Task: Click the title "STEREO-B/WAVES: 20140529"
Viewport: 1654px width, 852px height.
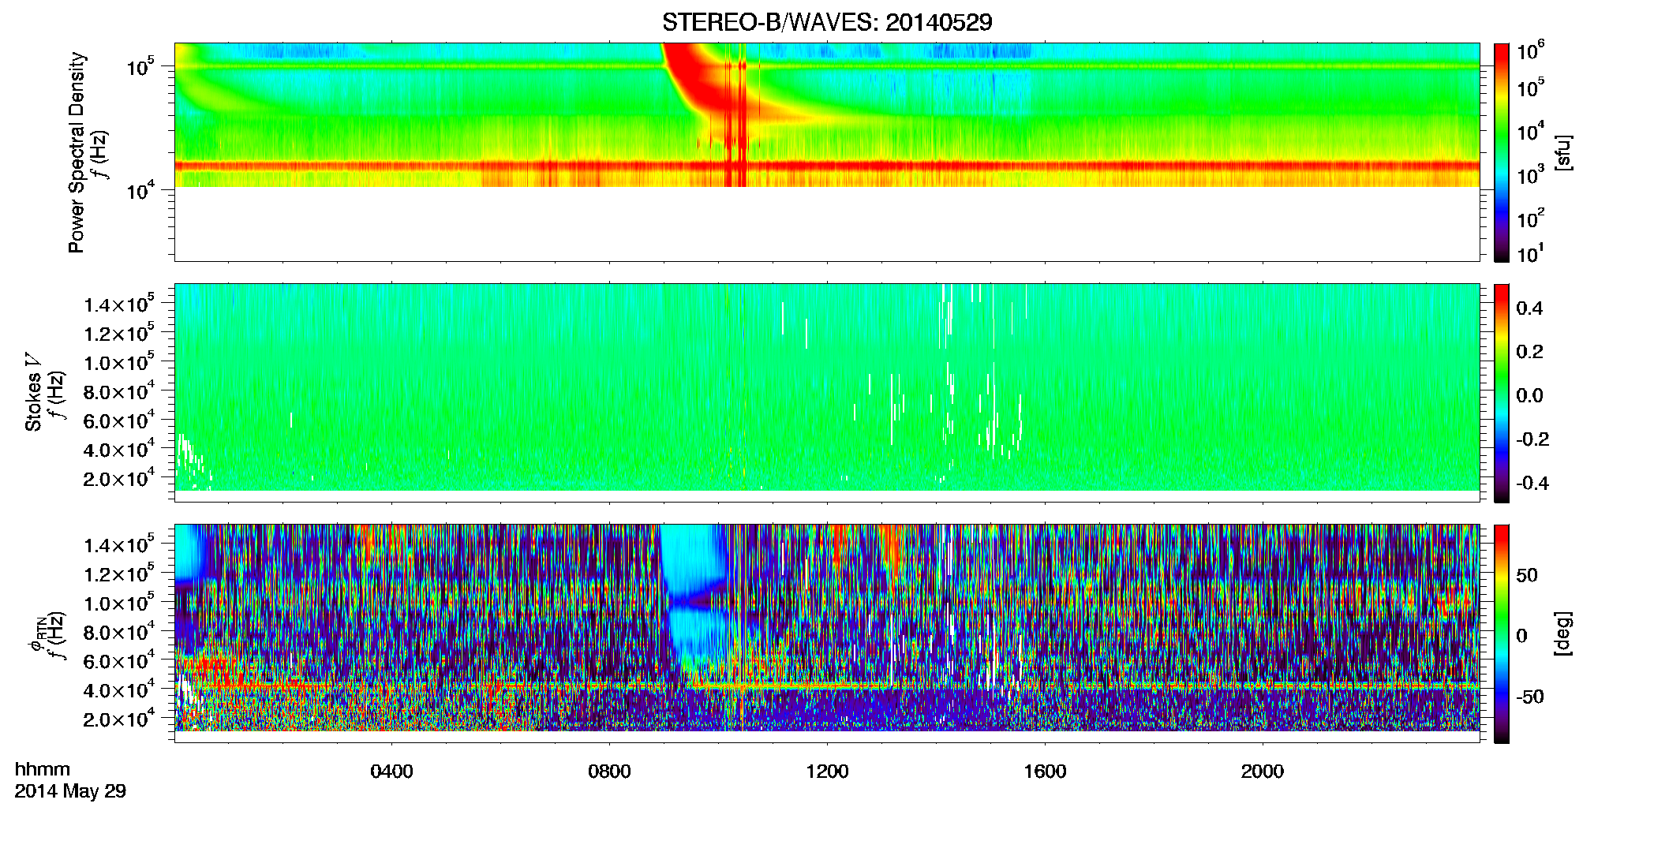Action: (827, 22)
